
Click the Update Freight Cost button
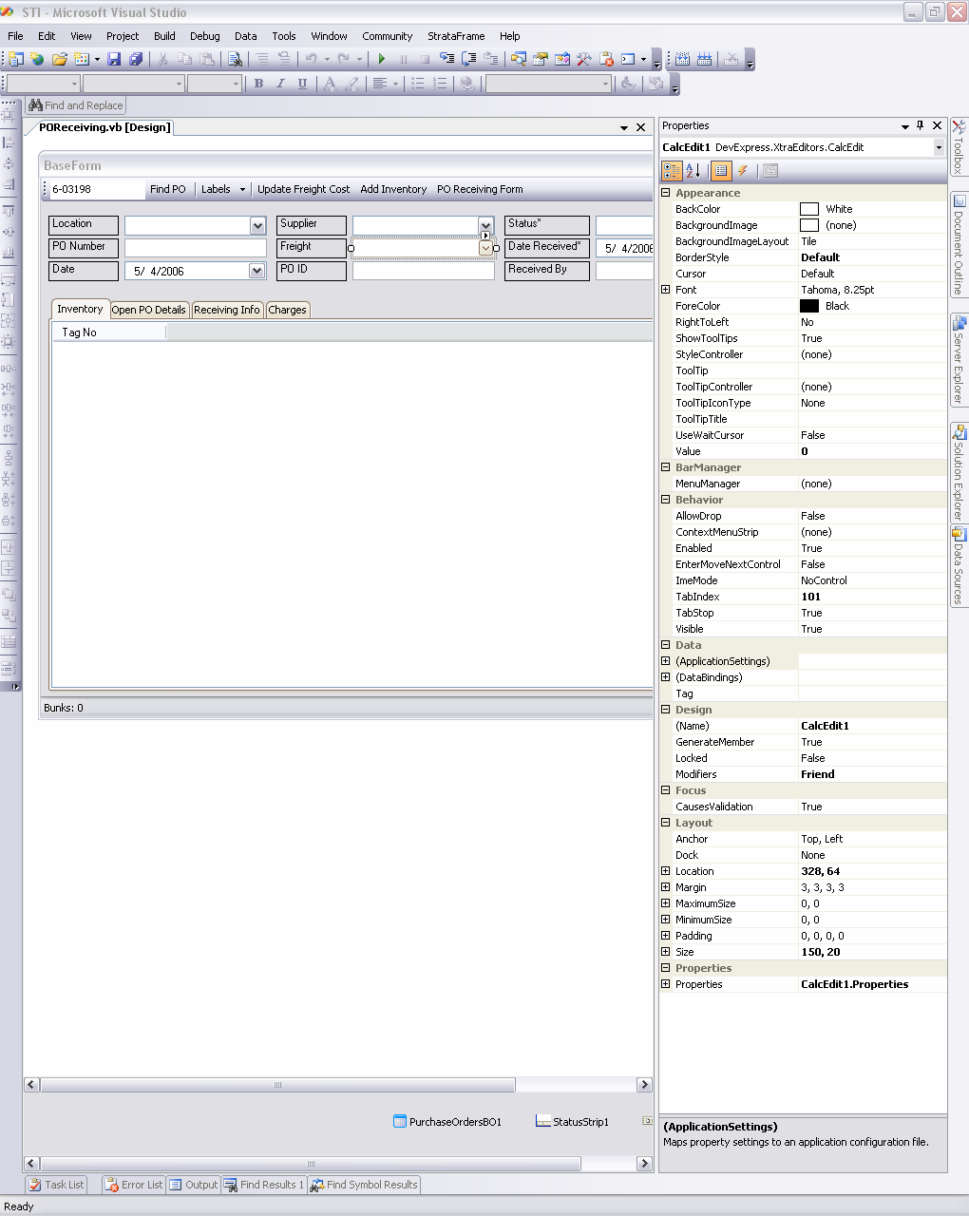pyautogui.click(x=303, y=189)
